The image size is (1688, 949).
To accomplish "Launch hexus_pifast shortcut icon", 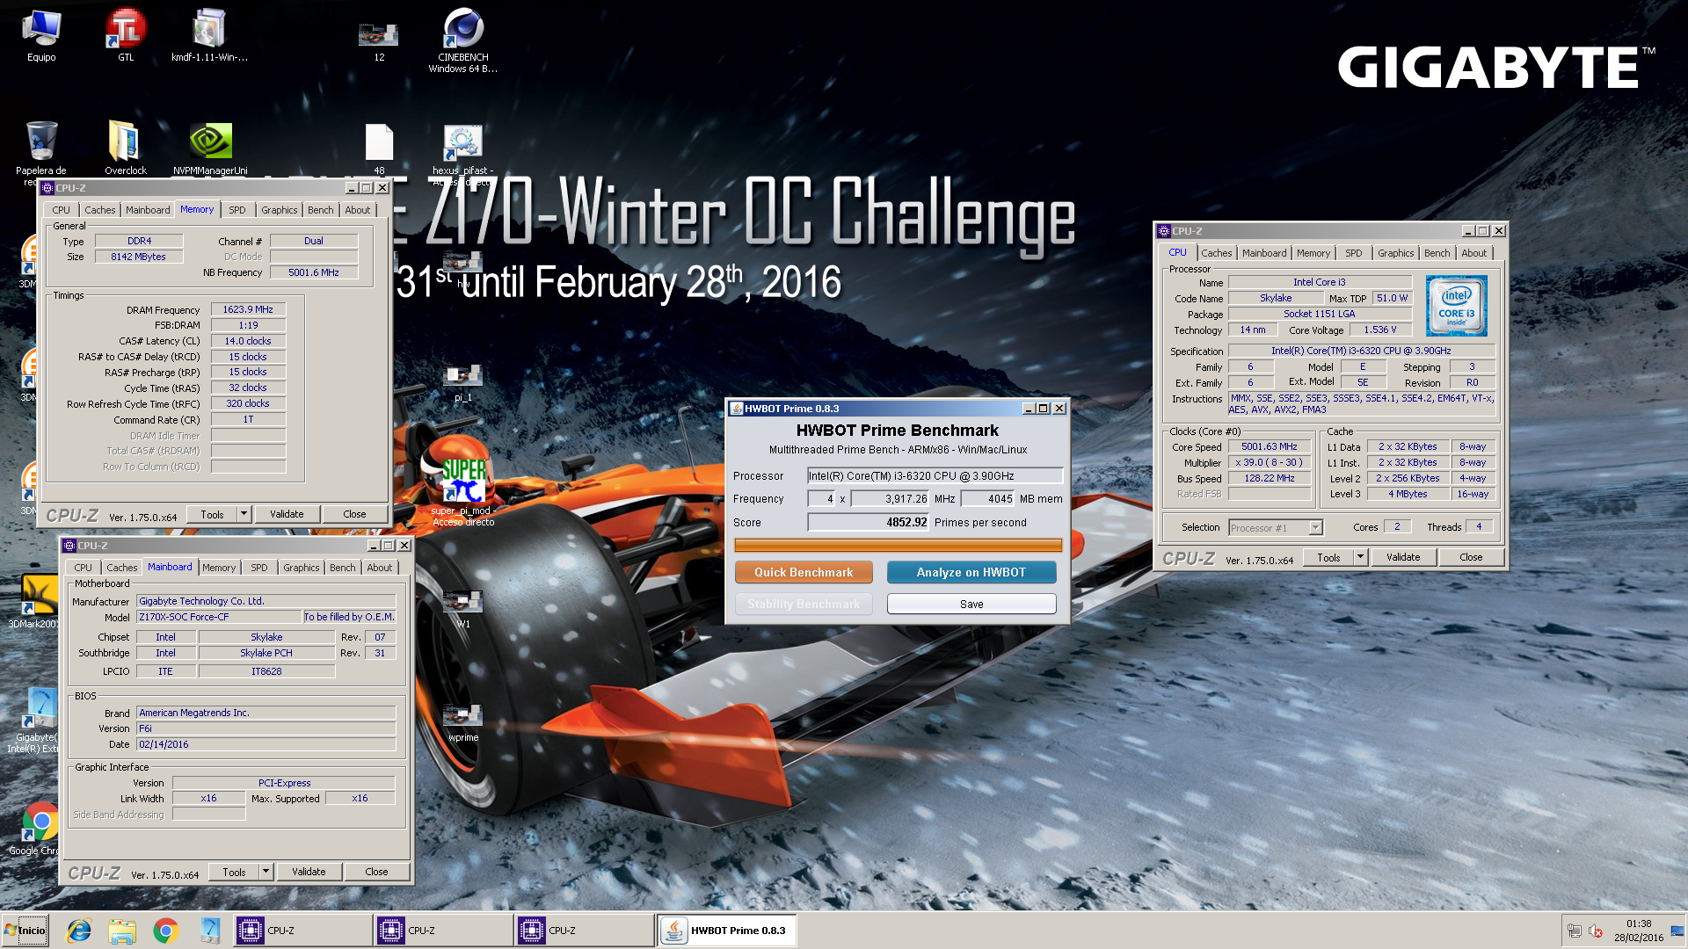I will [x=463, y=151].
